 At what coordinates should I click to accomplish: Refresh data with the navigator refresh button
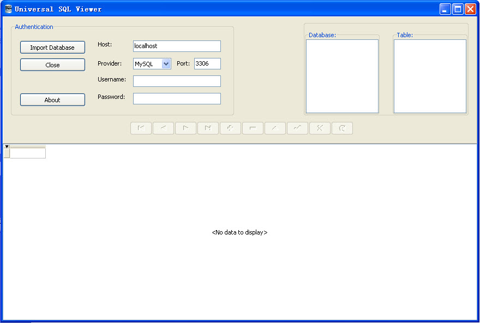[343, 128]
